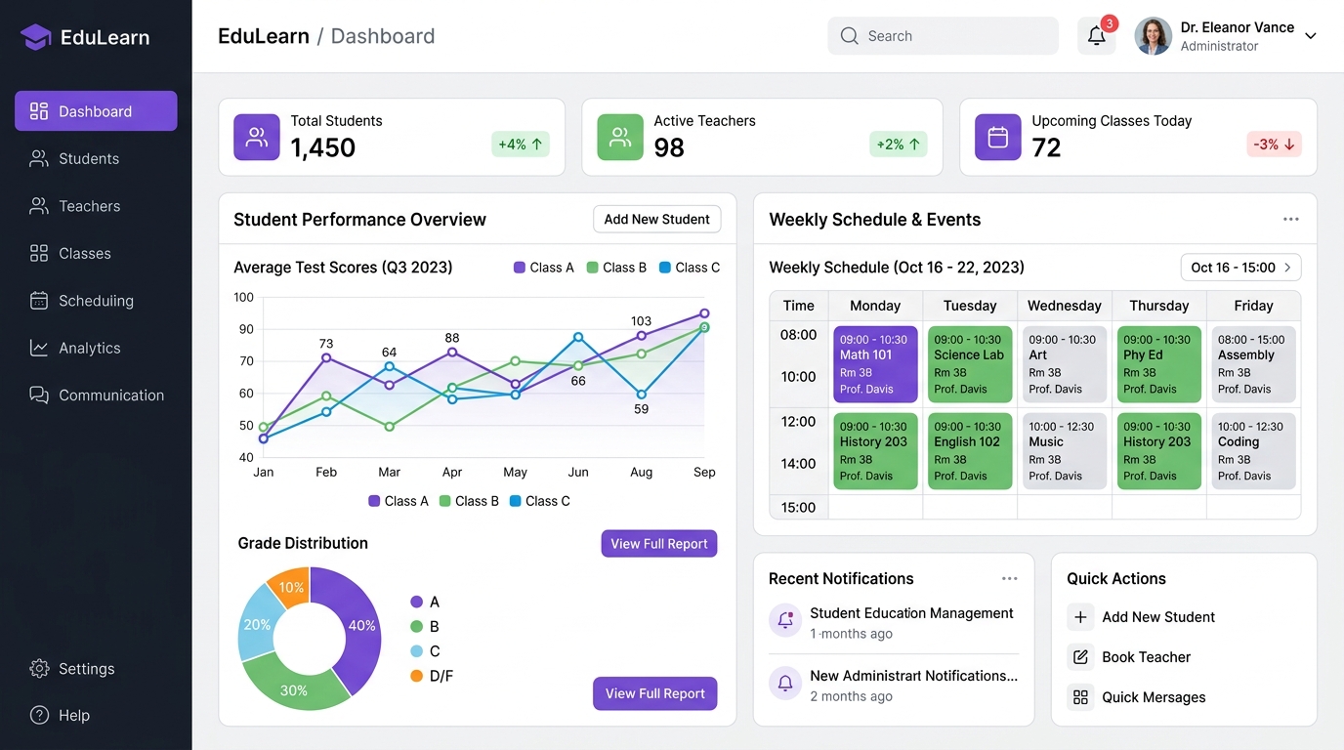Open the notifications bell in the header
1344x750 pixels.
coord(1096,36)
